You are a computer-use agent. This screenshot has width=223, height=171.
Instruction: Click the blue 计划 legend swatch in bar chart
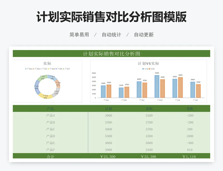(x=143, y=69)
